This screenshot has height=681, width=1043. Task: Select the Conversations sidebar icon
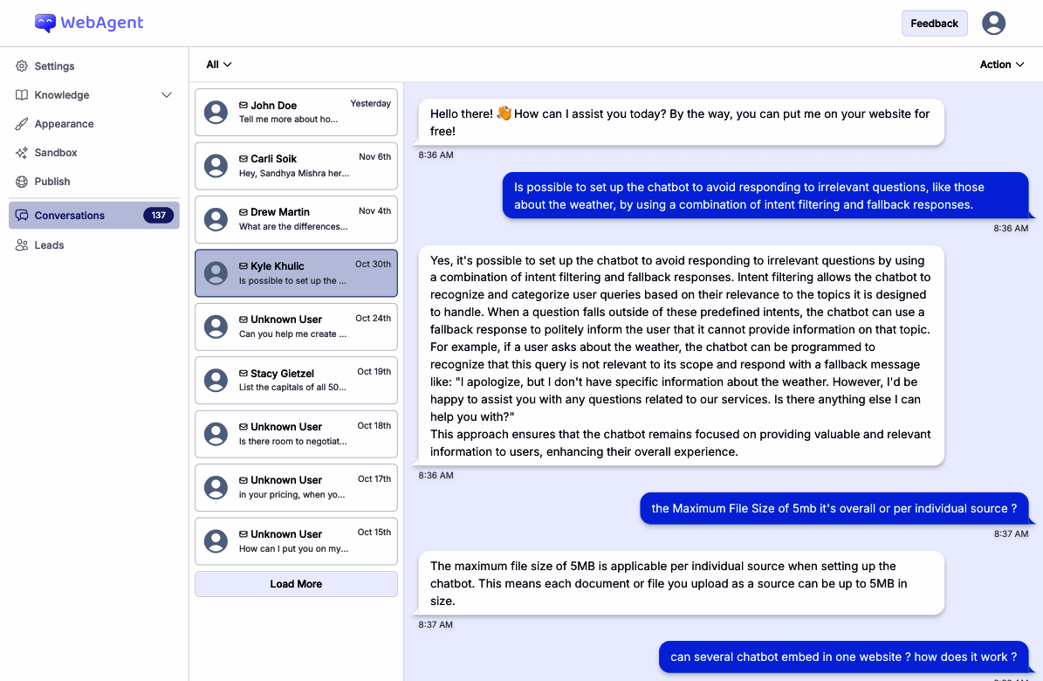click(x=21, y=215)
